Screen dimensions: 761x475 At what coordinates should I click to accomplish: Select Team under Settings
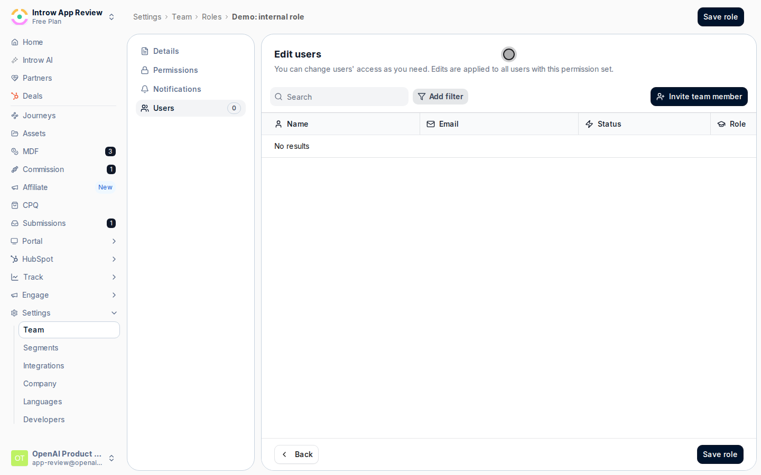(x=69, y=330)
